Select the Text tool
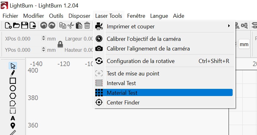Image resolution: width=257 pixels, height=135 pixels. tap(13, 118)
